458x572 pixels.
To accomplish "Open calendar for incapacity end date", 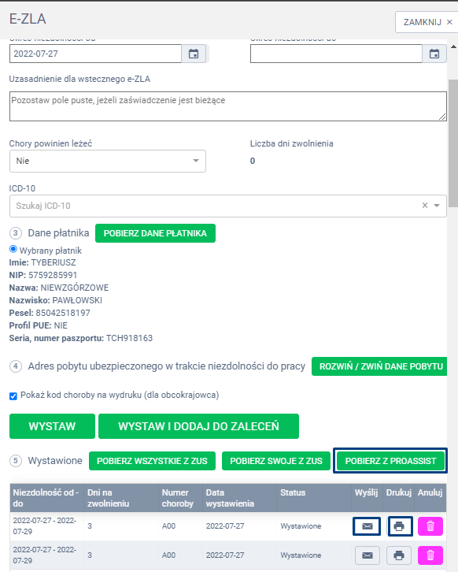I will pos(434,54).
